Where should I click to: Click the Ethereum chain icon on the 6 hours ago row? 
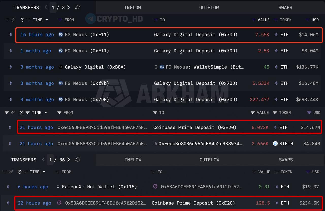click(x=8, y=187)
